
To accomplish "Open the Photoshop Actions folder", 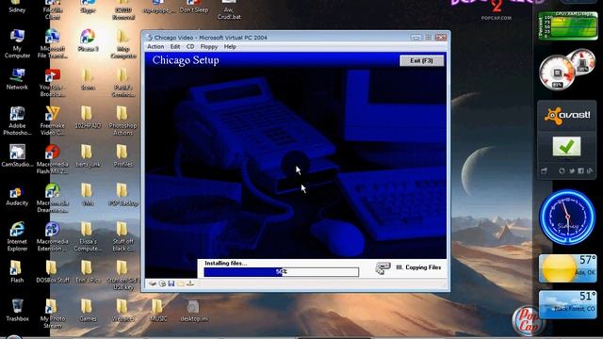I will [x=122, y=121].
